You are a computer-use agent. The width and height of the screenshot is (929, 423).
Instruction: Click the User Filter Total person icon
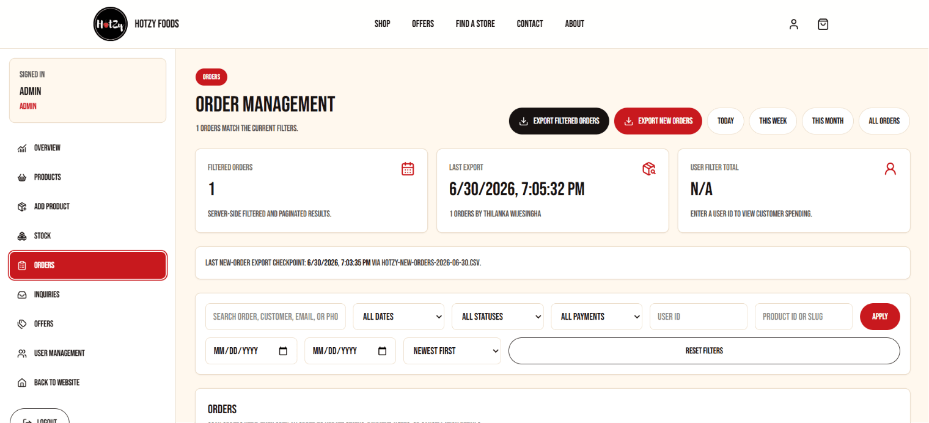[x=890, y=169]
